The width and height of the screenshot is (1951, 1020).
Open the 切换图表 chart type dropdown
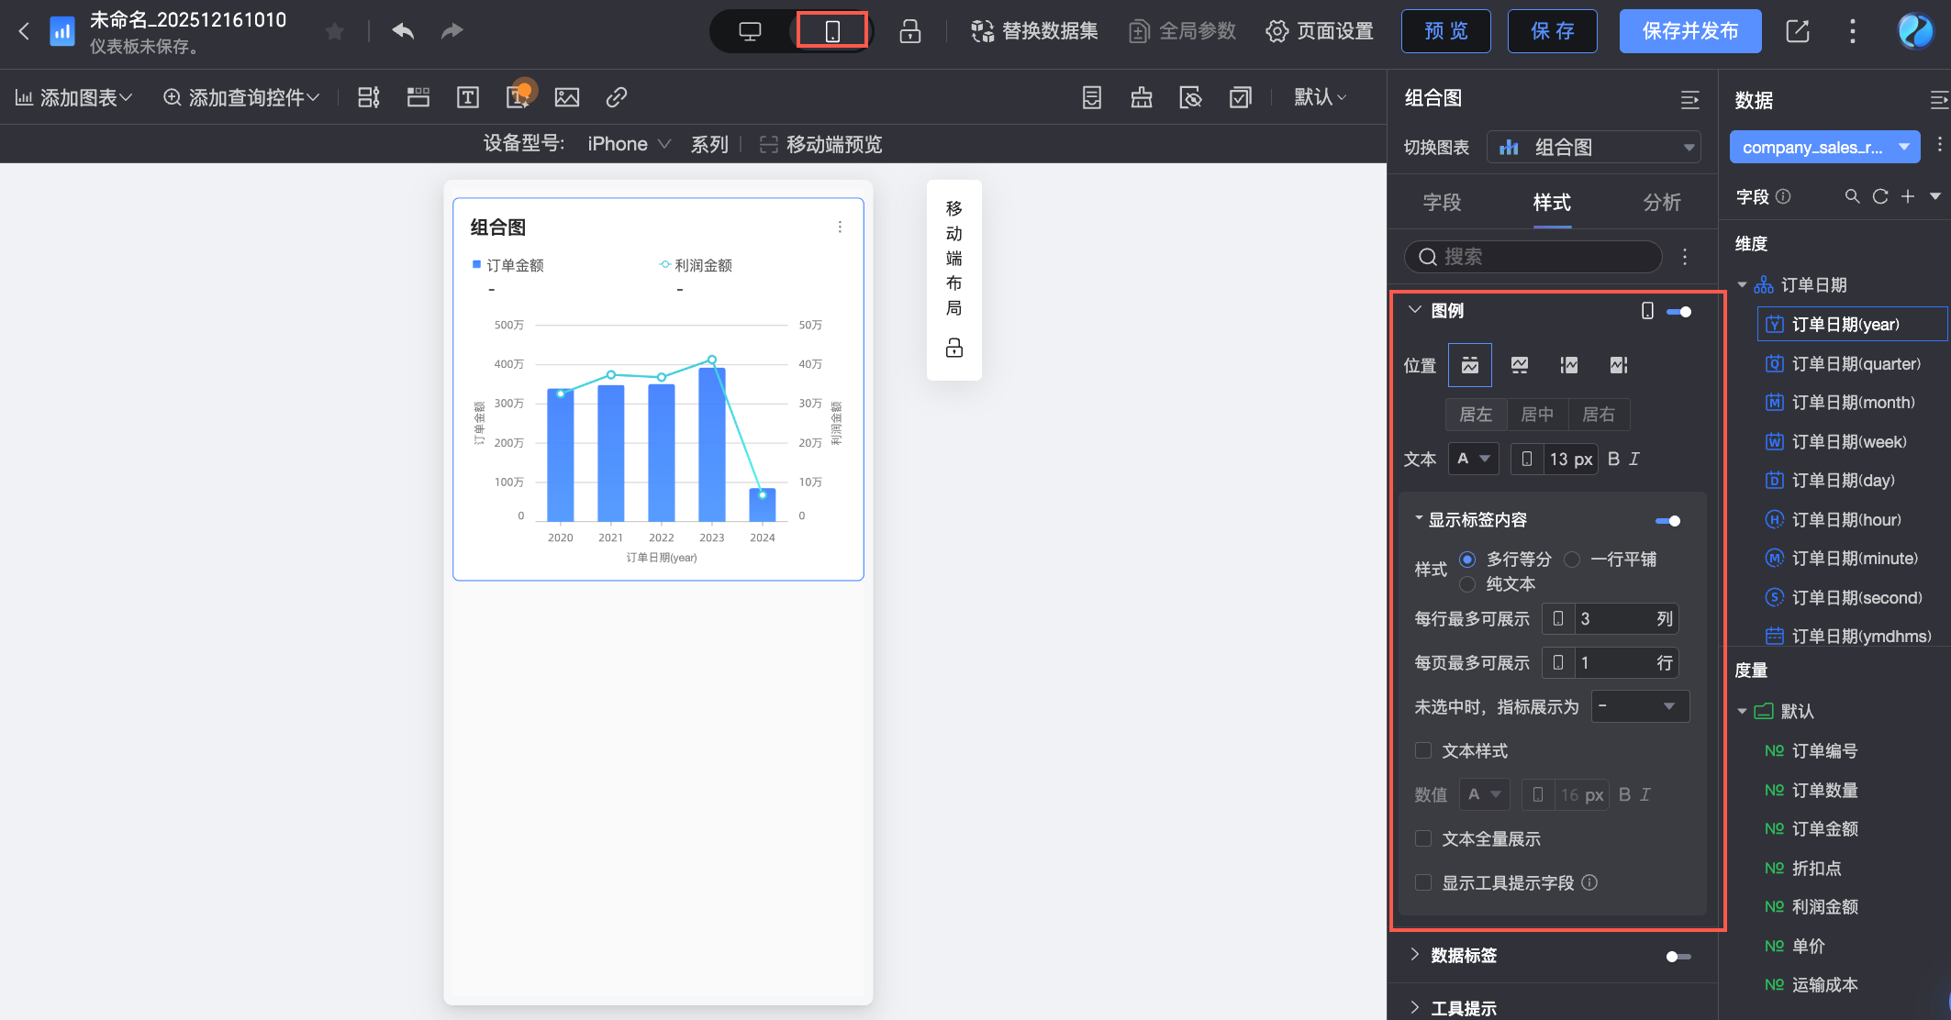click(x=1593, y=148)
